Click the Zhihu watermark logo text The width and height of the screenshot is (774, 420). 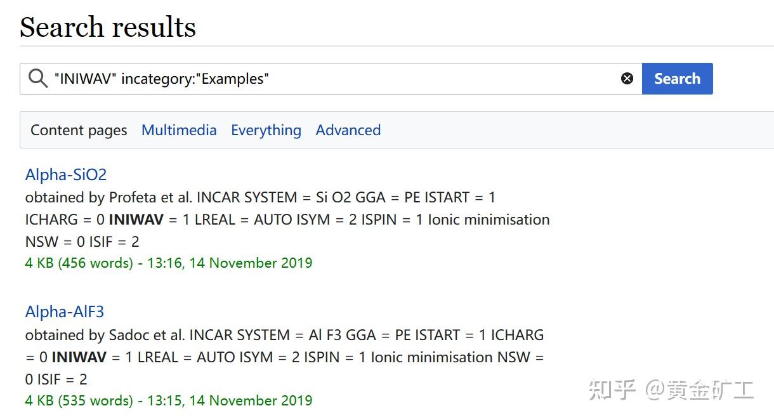[x=671, y=390]
